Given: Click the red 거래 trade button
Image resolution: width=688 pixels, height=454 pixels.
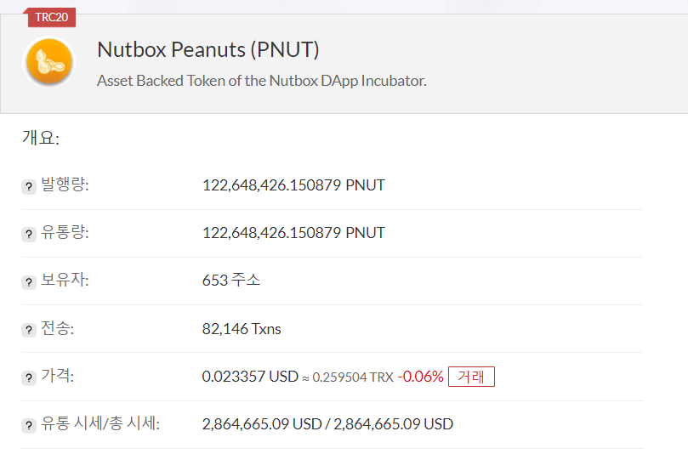Looking at the screenshot, I should point(471,377).
